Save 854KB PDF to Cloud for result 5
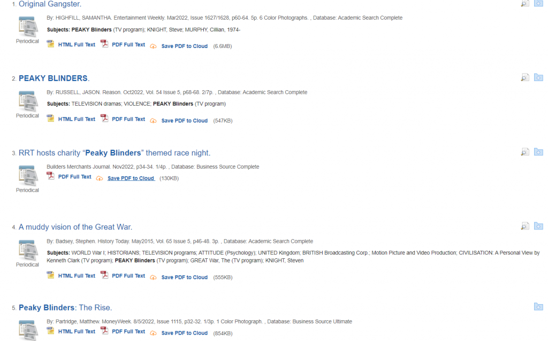 pyautogui.click(x=184, y=334)
